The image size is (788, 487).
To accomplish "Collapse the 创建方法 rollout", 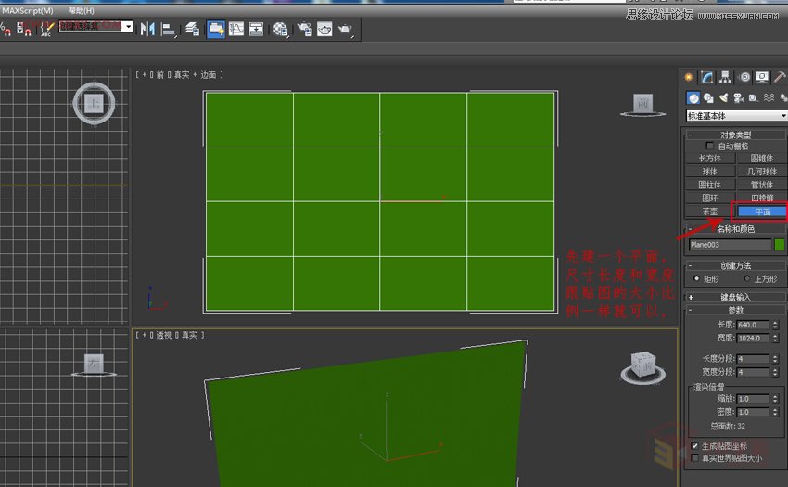I will coord(735,265).
